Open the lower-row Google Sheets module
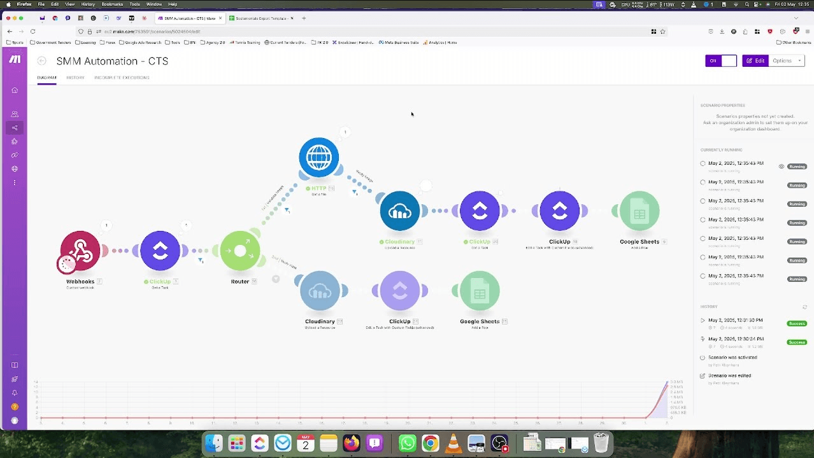This screenshot has width=814, height=458. [480, 291]
